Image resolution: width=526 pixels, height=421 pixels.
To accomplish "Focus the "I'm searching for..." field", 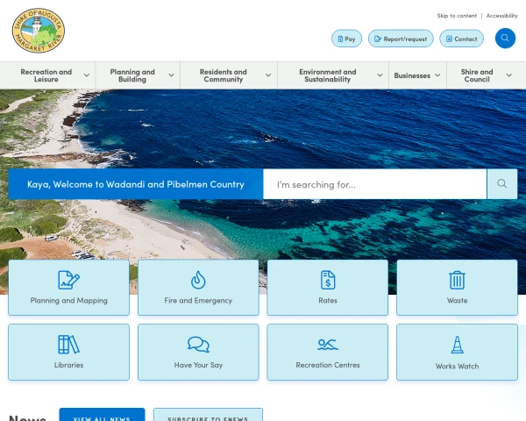I will 375,184.
